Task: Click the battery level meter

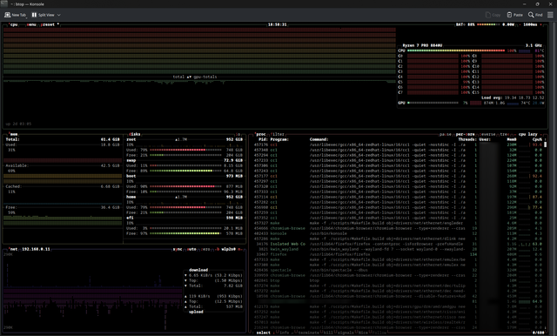Action: tap(488, 24)
